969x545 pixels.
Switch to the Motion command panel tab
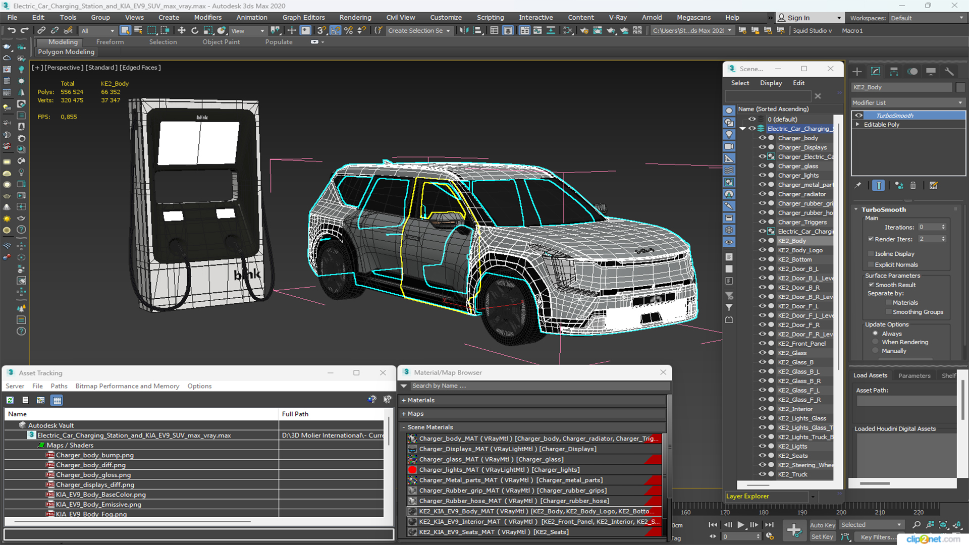[912, 72]
